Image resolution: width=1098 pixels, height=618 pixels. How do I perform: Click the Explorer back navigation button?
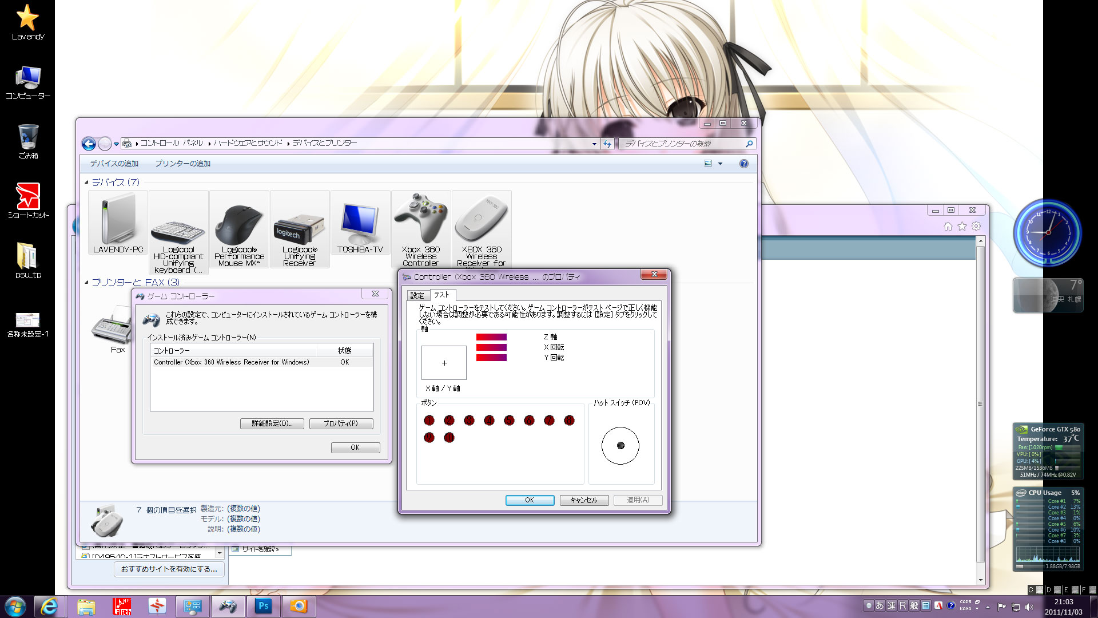89,144
